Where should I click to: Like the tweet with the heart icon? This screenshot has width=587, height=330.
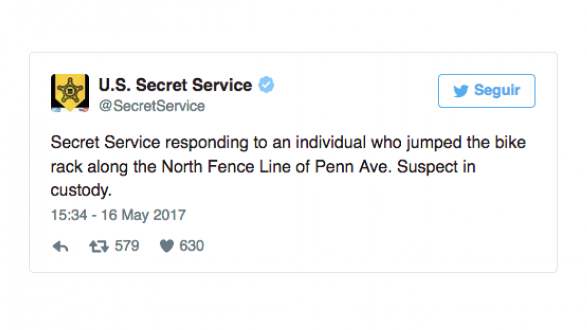tap(167, 246)
